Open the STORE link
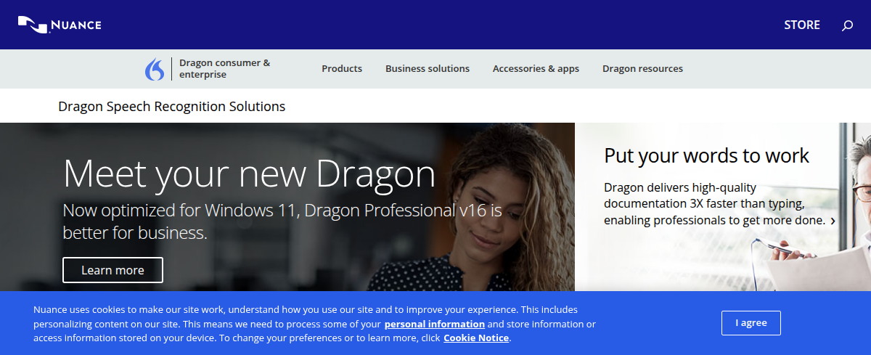The height and width of the screenshot is (355, 871). pos(801,25)
